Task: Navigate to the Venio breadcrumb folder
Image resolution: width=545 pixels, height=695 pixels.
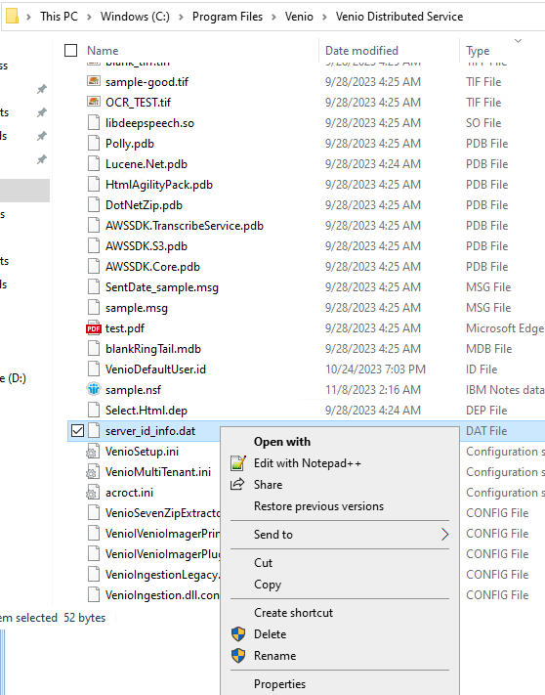Action: point(299,17)
